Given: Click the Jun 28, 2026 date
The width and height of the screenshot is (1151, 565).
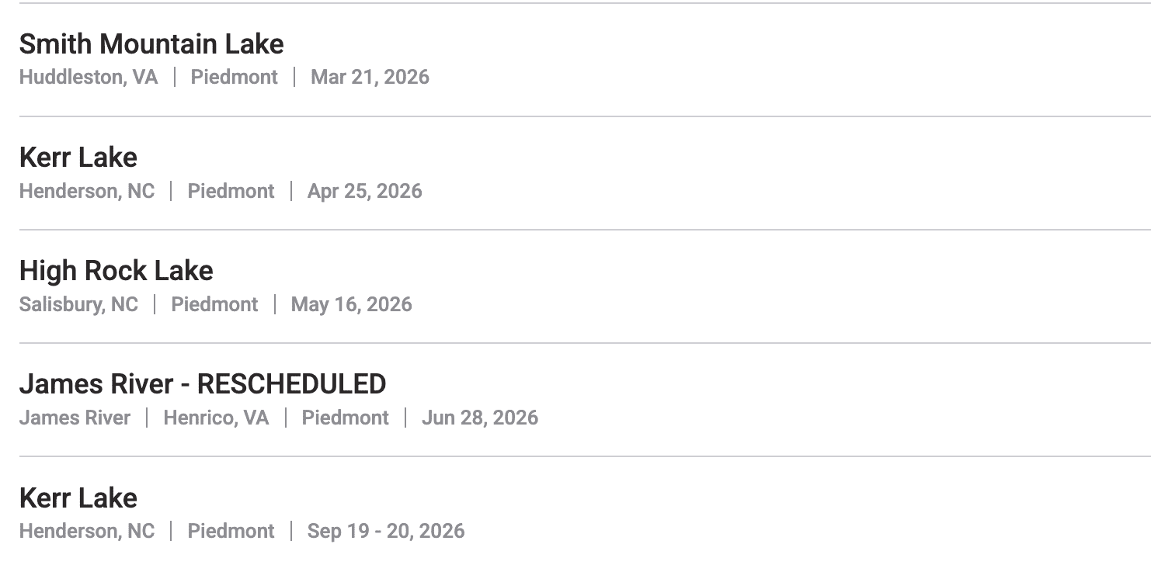Looking at the screenshot, I should coord(480,418).
